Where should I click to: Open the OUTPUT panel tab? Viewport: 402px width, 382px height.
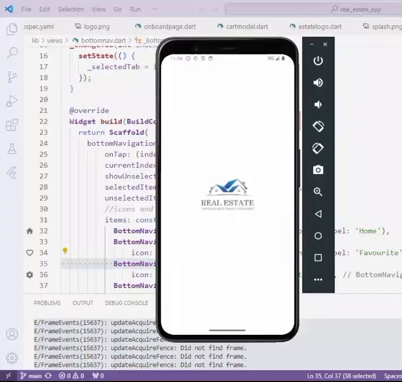click(x=83, y=303)
